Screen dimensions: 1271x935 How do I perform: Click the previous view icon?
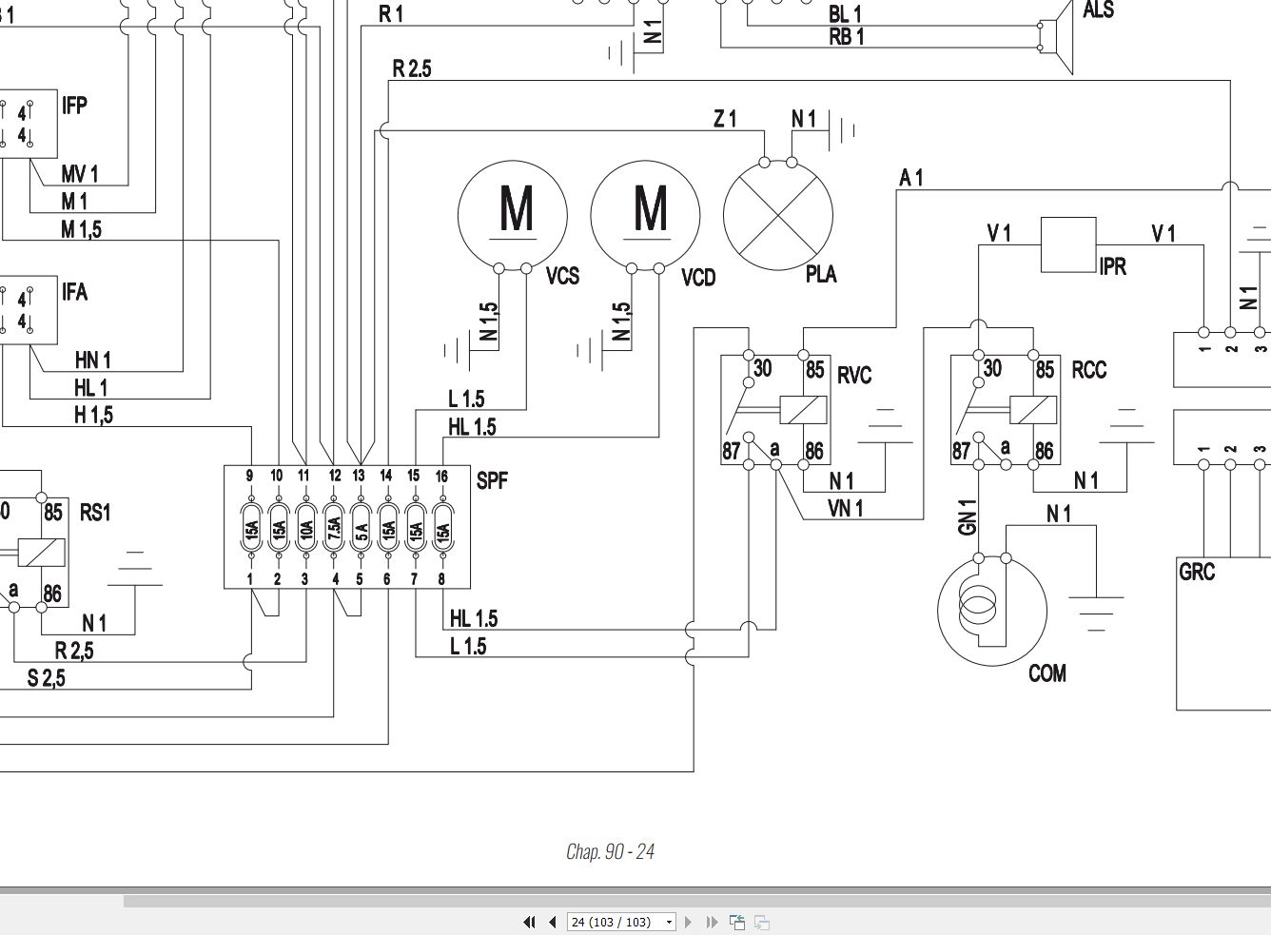(x=737, y=922)
